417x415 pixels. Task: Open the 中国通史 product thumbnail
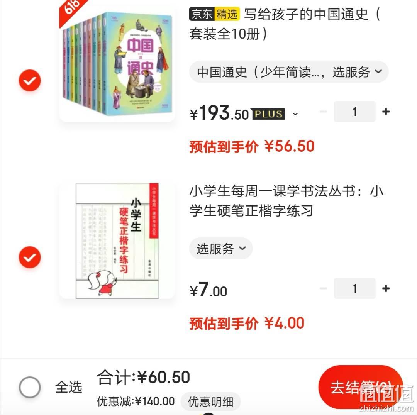[x=117, y=63]
